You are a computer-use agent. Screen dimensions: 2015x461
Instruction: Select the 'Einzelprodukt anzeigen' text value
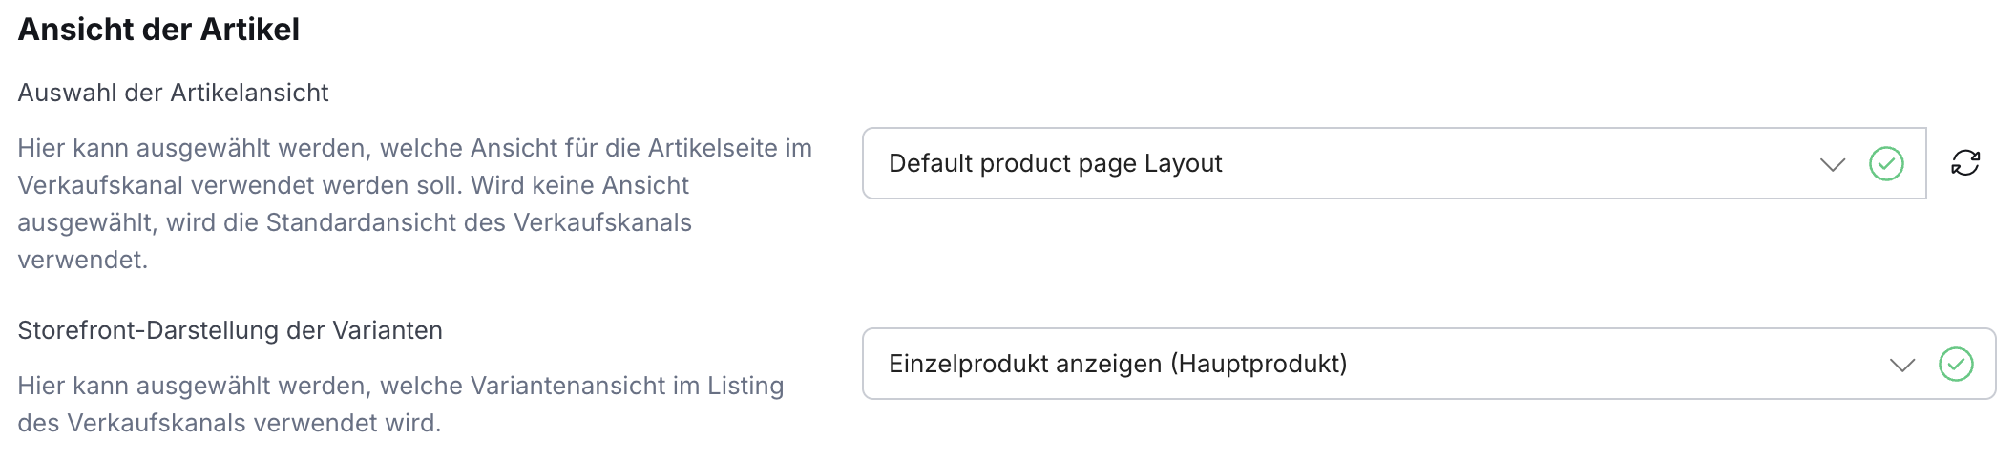pos(1025,364)
